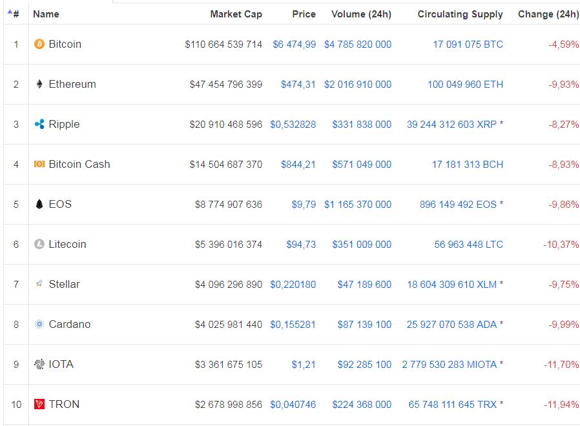Screen dimensions: 580x426
Task: Click TRON price $0,040746
Action: (x=293, y=405)
